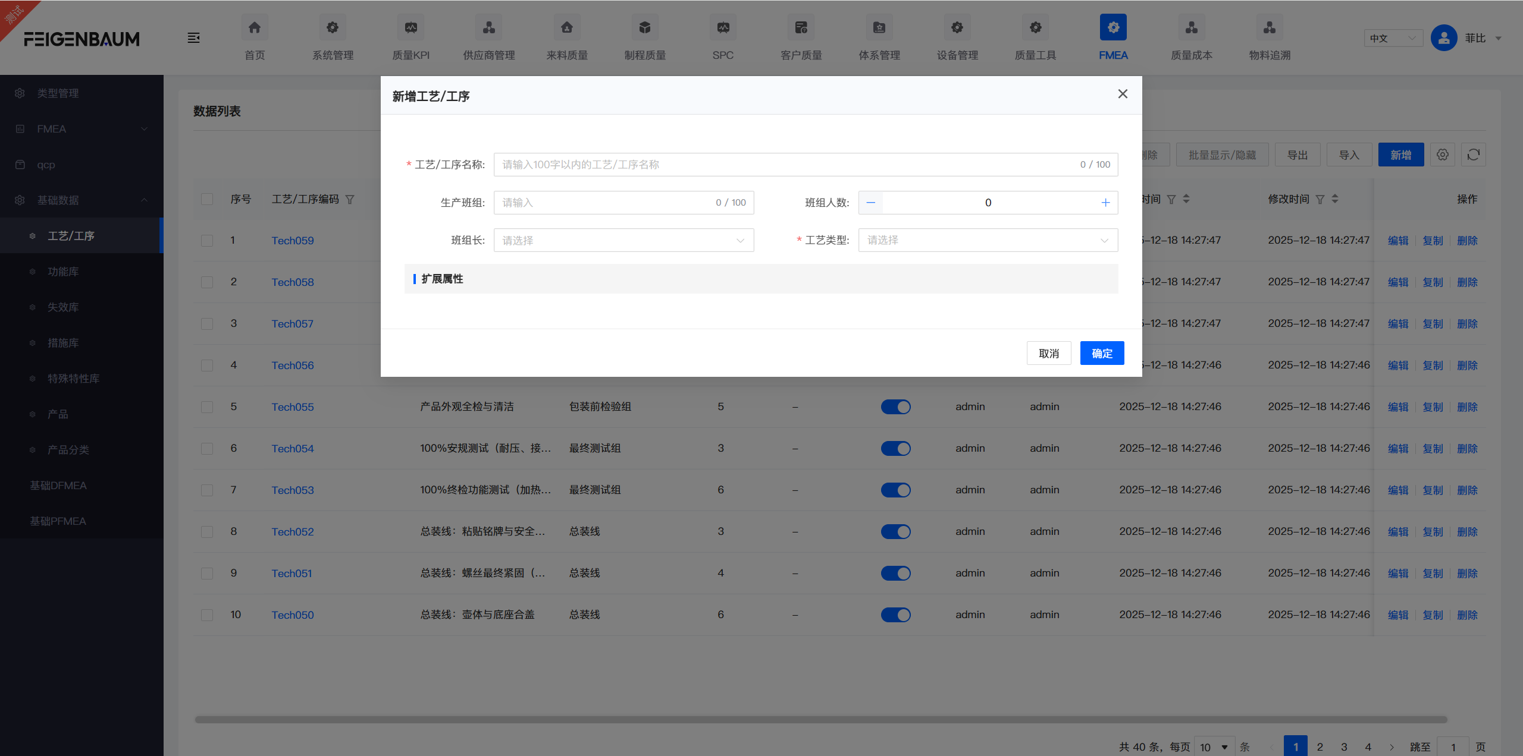This screenshot has width=1523, height=756.
Task: Select all rows with the header checkbox
Action: [x=207, y=199]
